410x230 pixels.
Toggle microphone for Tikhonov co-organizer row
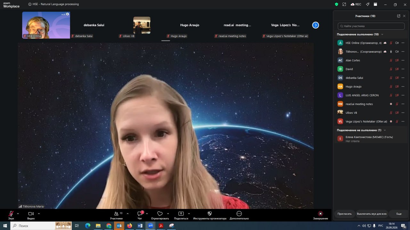(391, 52)
